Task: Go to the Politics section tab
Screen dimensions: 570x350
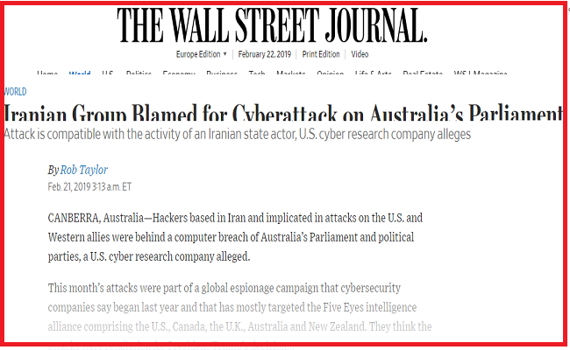Action: point(139,73)
